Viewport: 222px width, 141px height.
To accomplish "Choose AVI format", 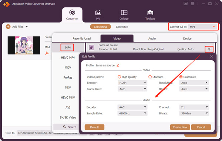I will 68,107.
